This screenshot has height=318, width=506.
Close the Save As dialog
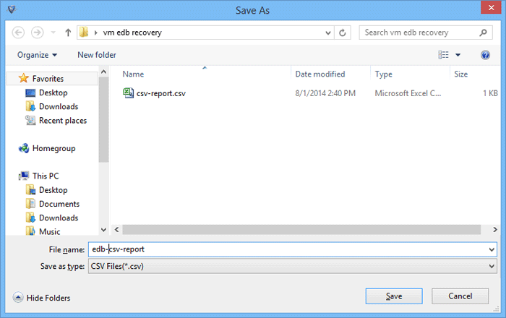pyautogui.click(x=491, y=7)
